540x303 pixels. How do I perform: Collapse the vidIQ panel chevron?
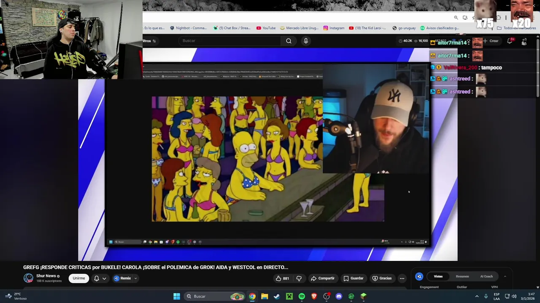click(x=505, y=276)
